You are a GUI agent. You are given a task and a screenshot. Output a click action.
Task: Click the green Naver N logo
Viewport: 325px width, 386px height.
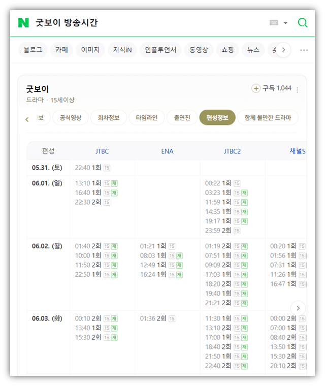click(24, 23)
